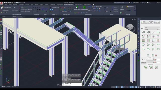Screen dimensions: 161x90
Task: Click the diagonal line member icon
Action: tap(153, 32)
